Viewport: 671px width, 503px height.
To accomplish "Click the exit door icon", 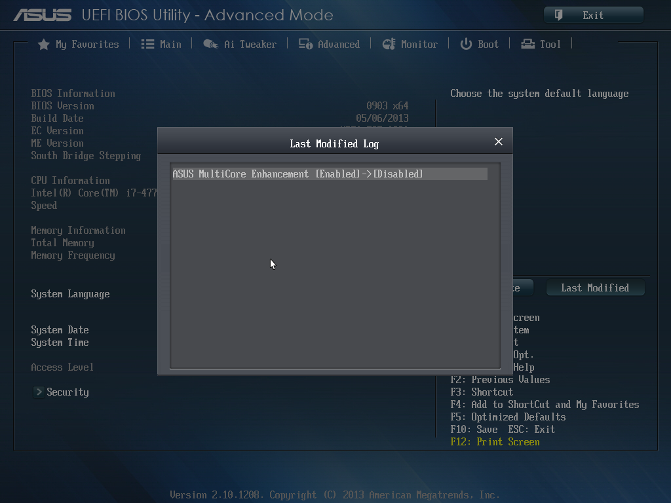I will pos(558,15).
